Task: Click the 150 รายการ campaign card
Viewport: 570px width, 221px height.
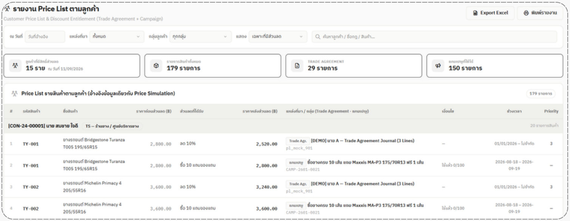Action: pyautogui.click(x=495, y=66)
